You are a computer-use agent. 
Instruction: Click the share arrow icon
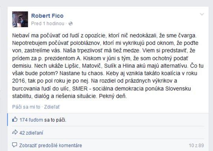15,132
